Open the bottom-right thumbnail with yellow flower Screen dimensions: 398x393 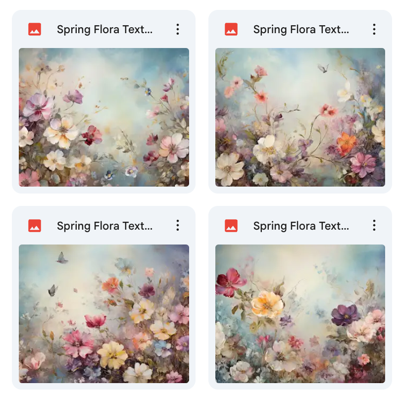tap(300, 314)
